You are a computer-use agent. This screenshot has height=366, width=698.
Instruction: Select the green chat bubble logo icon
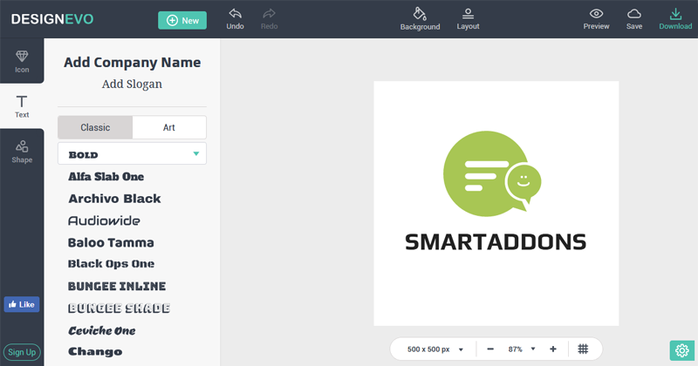(x=492, y=174)
